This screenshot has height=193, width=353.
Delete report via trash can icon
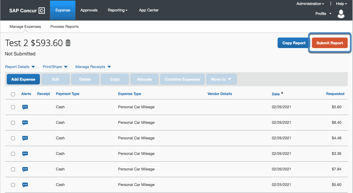tap(68, 43)
